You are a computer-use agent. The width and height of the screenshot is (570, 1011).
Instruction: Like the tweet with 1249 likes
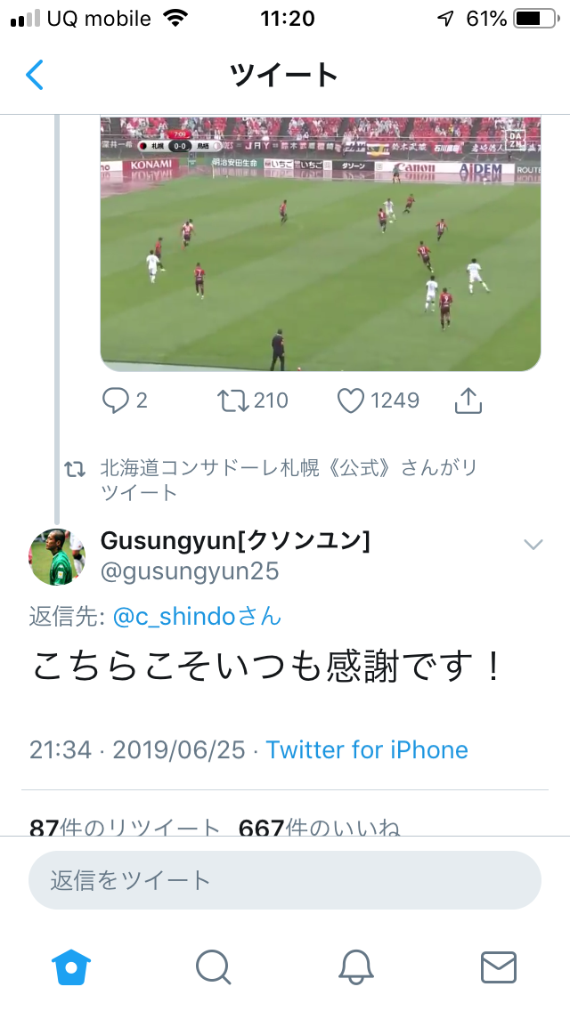pos(351,401)
